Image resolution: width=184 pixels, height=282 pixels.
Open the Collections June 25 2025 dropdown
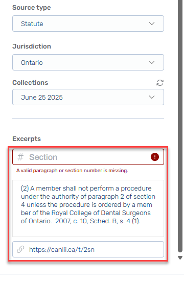pos(88,97)
